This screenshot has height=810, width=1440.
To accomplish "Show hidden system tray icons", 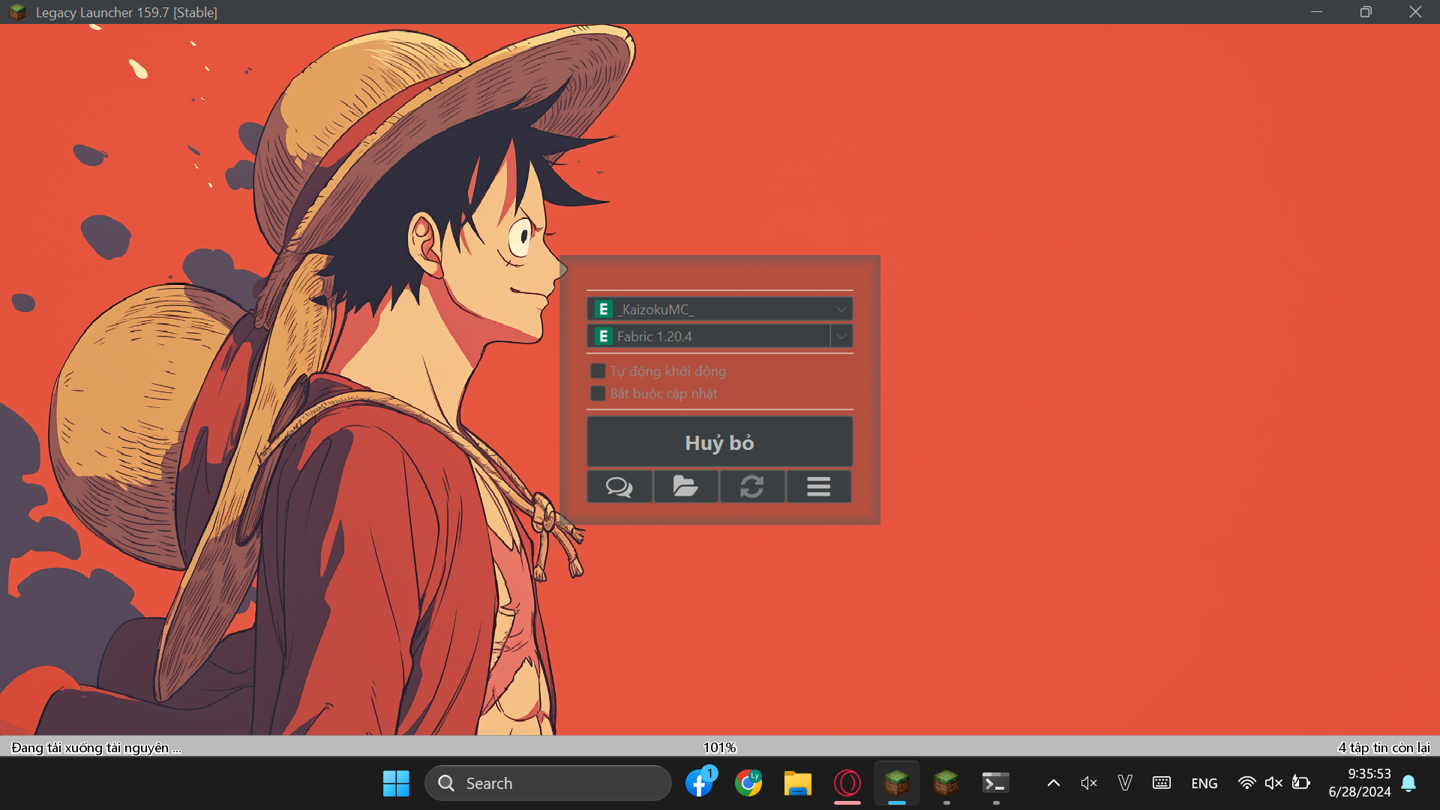I will pos(1054,783).
